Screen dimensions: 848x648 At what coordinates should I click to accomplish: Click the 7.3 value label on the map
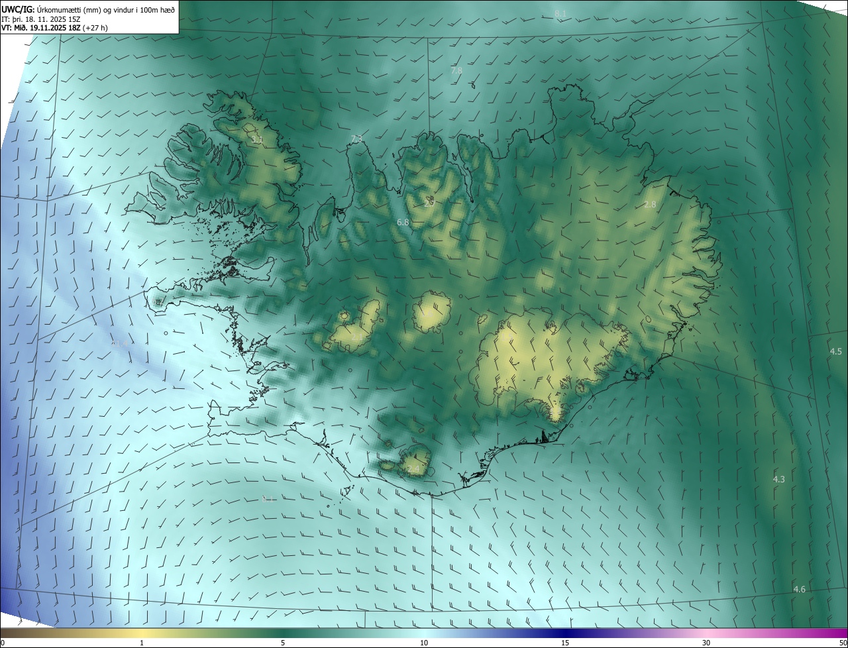tap(356, 138)
